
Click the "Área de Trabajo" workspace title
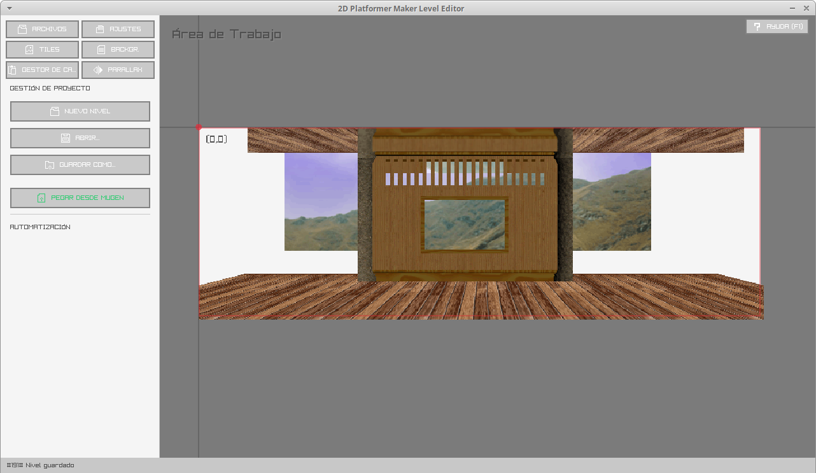coord(227,34)
